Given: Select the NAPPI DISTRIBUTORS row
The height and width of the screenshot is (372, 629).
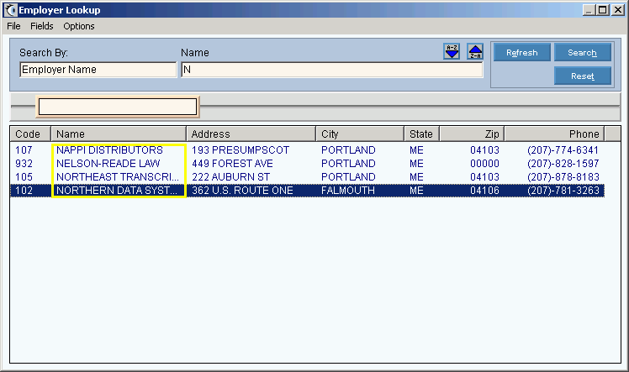Looking at the screenshot, I should click(x=307, y=150).
